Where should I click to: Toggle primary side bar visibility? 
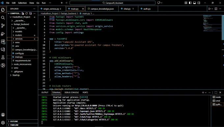coord(190,3)
